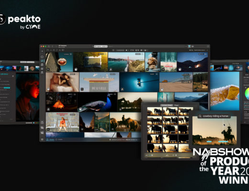Select the woman lying on bed thumbnail

(62, 82)
